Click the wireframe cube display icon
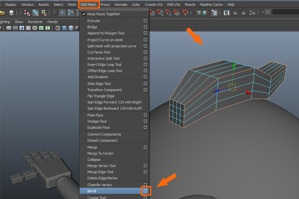This screenshot has height=199, width=299. (x=58, y=28)
